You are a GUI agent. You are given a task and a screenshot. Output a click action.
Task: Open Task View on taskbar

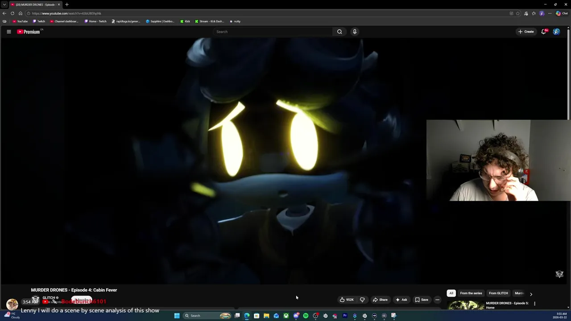point(237,316)
